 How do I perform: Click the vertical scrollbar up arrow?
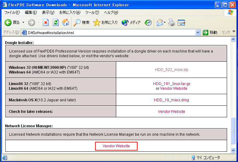233,40
